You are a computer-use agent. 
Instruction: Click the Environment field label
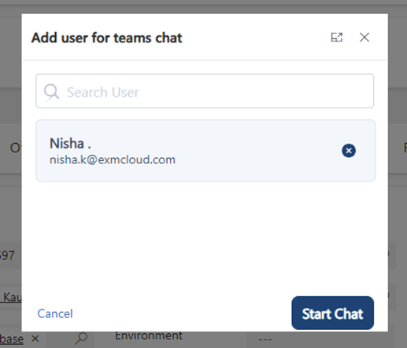(x=149, y=335)
